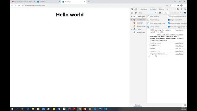Switch to first browser tab React Lifecycle Methods

(x=23, y=2)
